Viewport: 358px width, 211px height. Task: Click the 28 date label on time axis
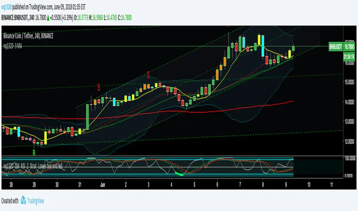(11, 185)
